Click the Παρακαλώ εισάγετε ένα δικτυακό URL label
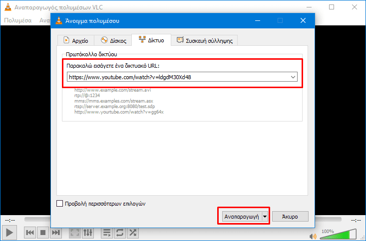The width and height of the screenshot is (366, 241). click(113, 66)
